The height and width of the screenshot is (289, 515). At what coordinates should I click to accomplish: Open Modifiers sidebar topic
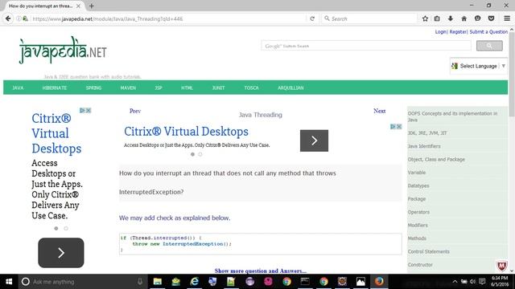point(418,225)
